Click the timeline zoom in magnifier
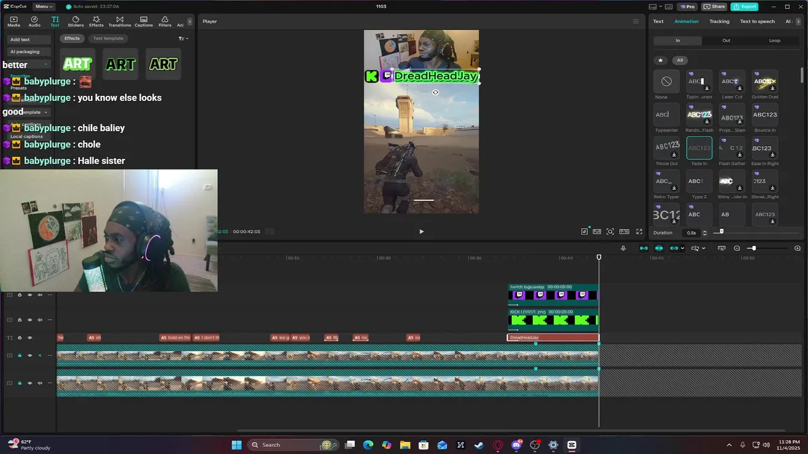Viewport: 808px width, 454px height. tap(797, 248)
